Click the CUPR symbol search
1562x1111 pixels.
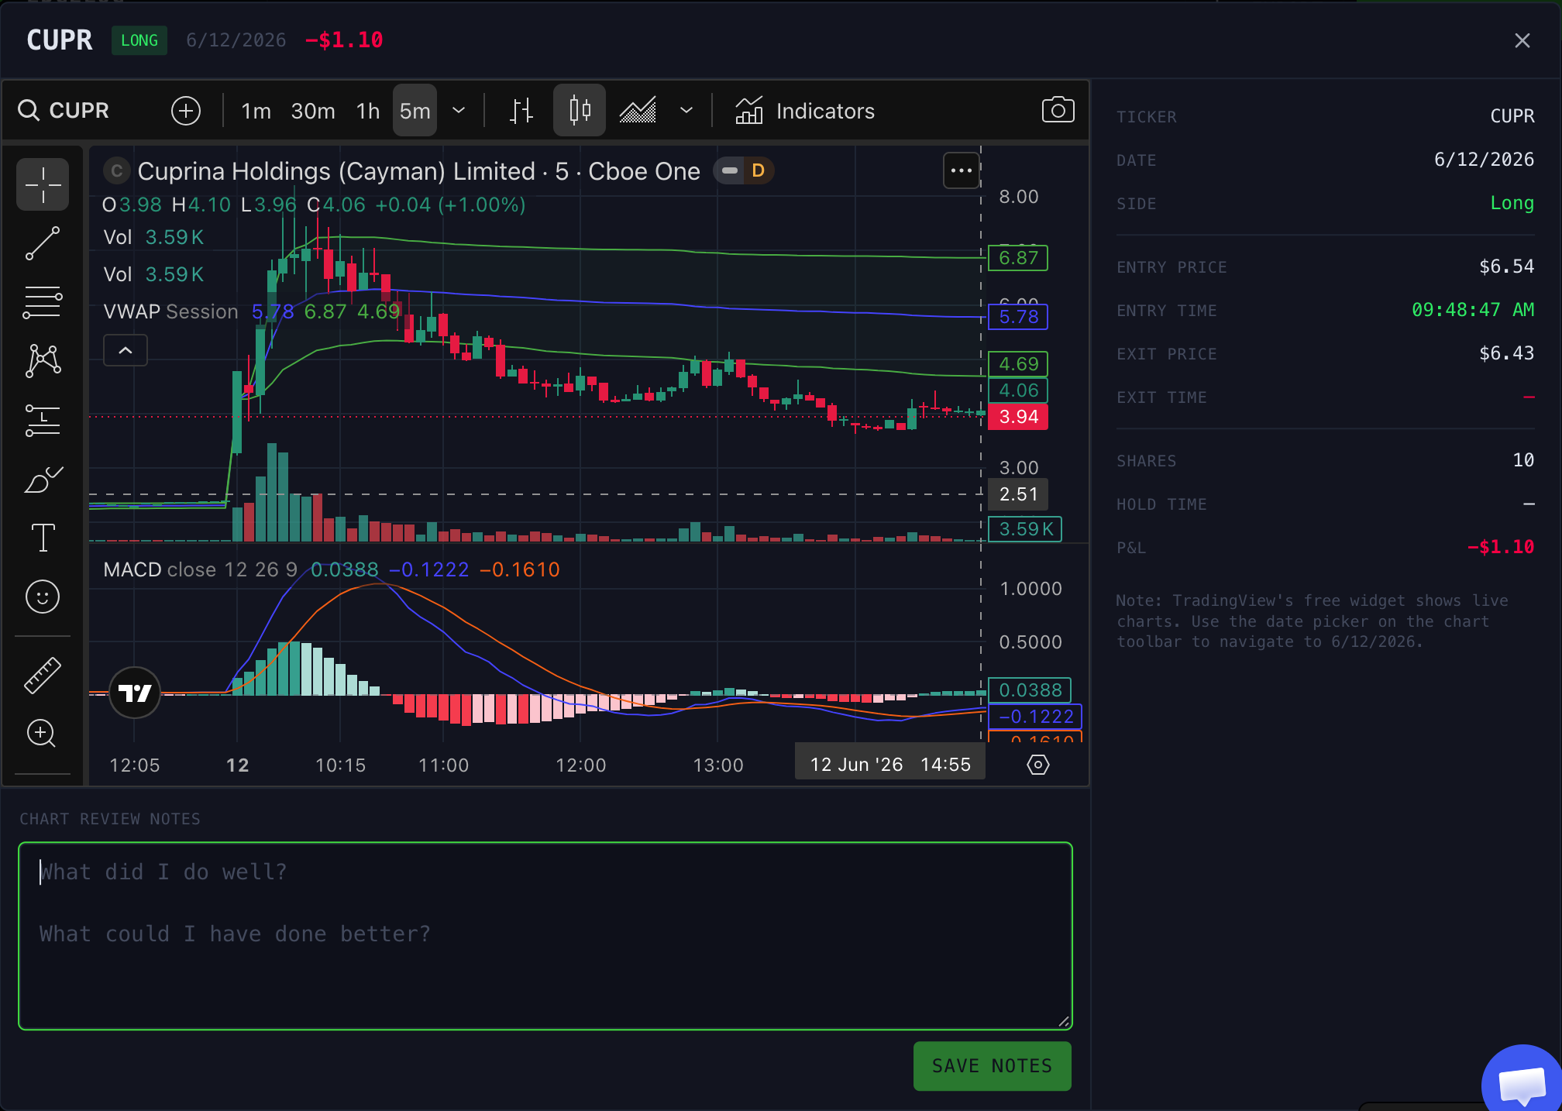(x=64, y=111)
